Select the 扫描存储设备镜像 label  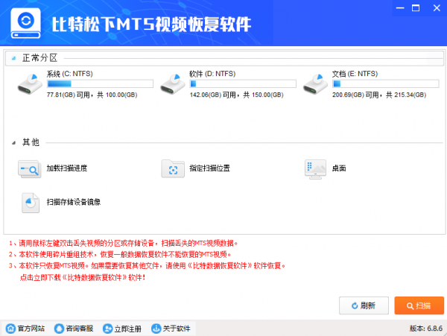click(74, 202)
